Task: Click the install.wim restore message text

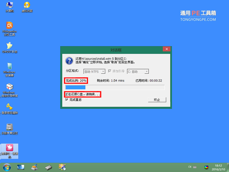Action: click(x=105, y=61)
